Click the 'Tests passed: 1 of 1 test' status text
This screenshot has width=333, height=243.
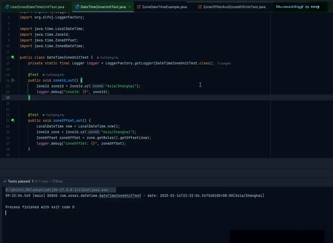35,181
